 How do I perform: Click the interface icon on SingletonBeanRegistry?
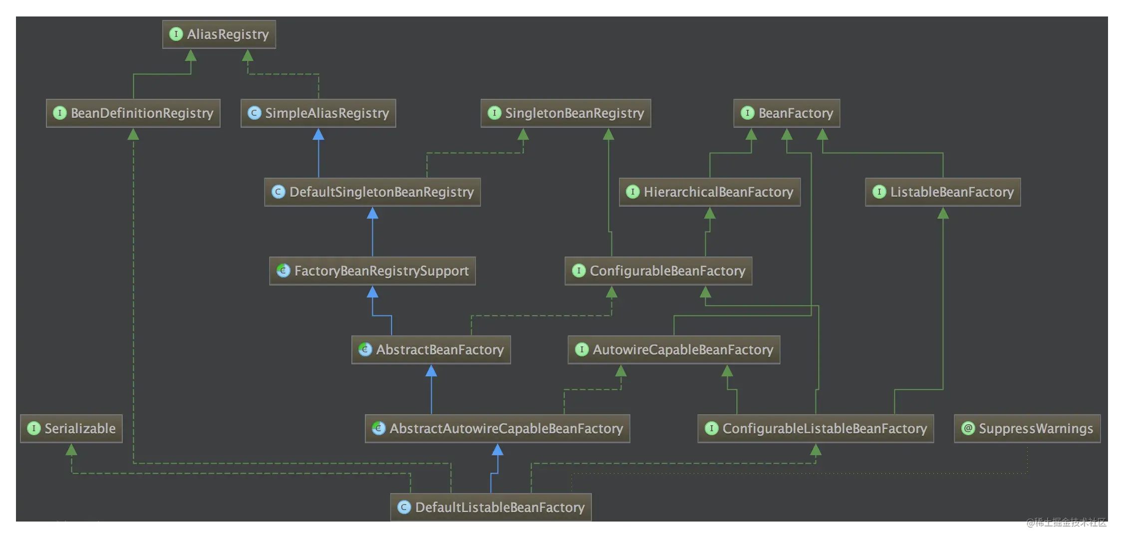point(494,113)
